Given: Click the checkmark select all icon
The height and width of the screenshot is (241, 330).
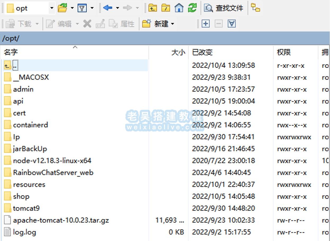Looking at the screenshot, I should pos(232,24).
